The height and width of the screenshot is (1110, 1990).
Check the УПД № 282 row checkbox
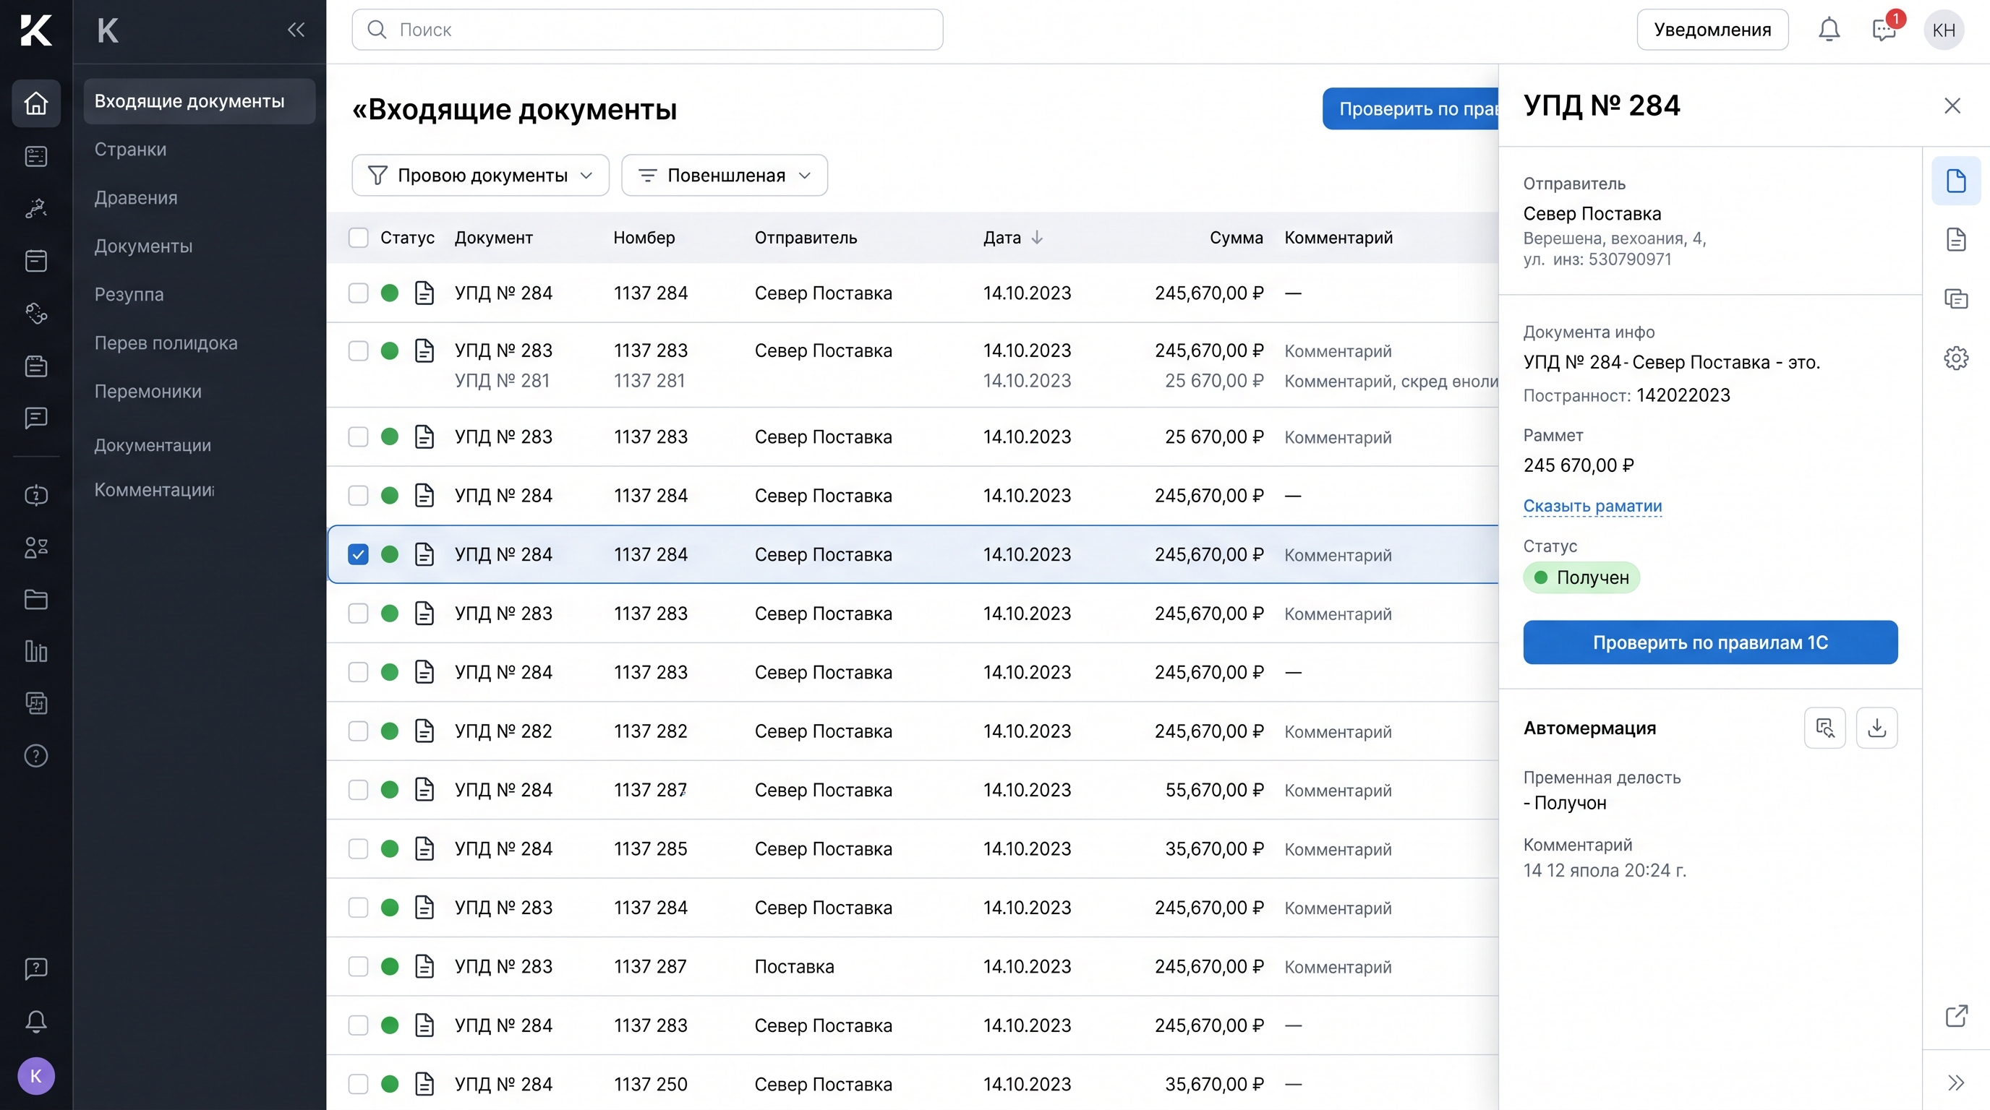(x=359, y=731)
